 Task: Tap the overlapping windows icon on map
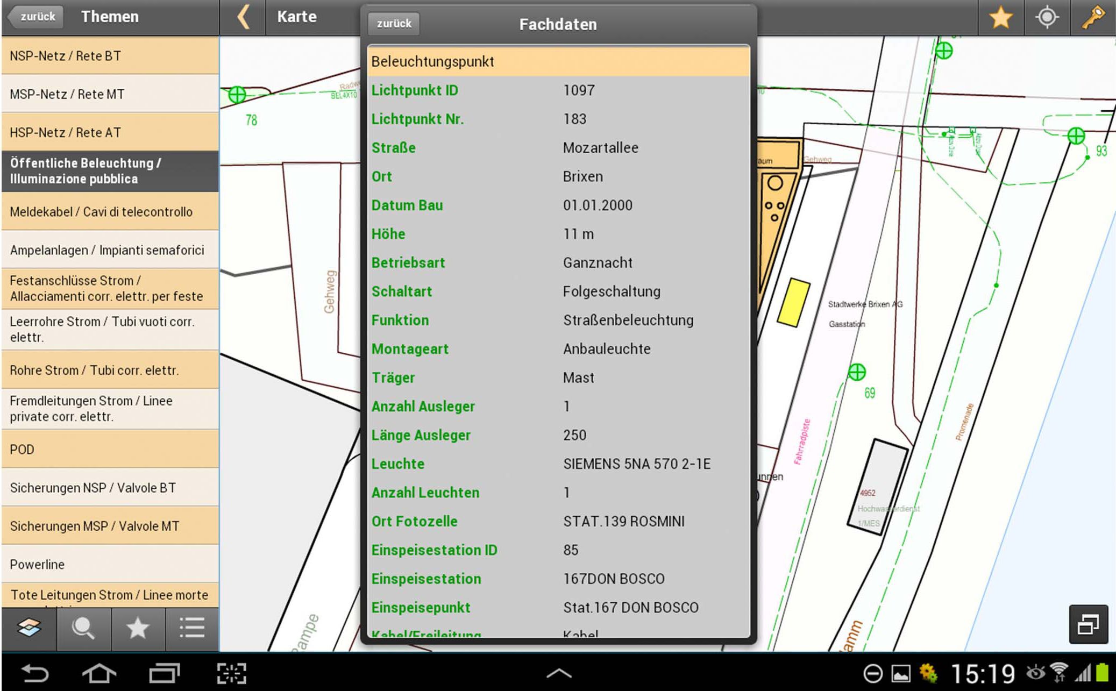(1088, 624)
